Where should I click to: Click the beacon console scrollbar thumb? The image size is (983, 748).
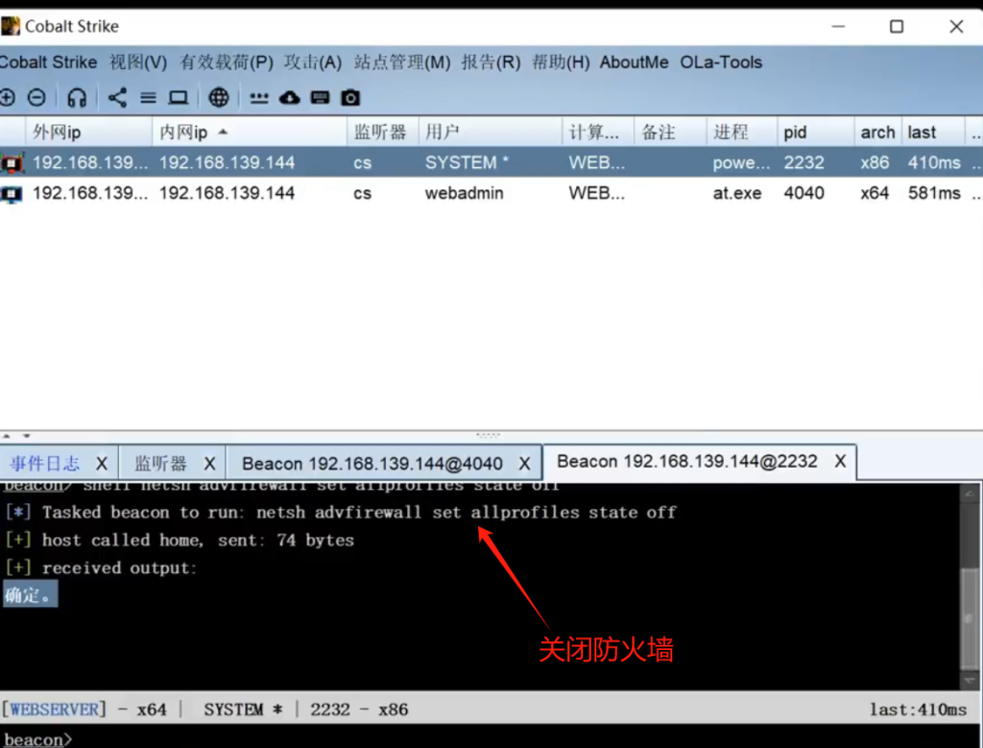970,618
